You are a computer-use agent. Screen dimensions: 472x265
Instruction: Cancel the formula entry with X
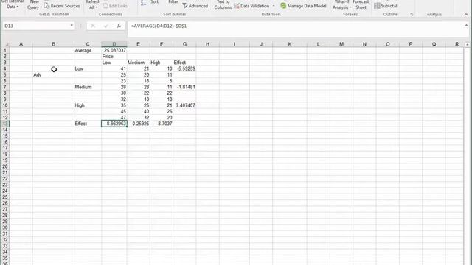[x=93, y=26]
